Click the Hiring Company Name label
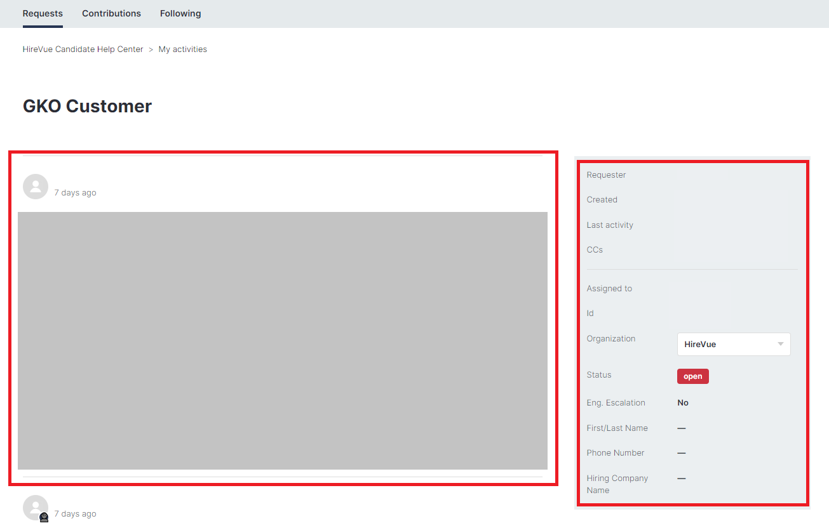 point(617,484)
